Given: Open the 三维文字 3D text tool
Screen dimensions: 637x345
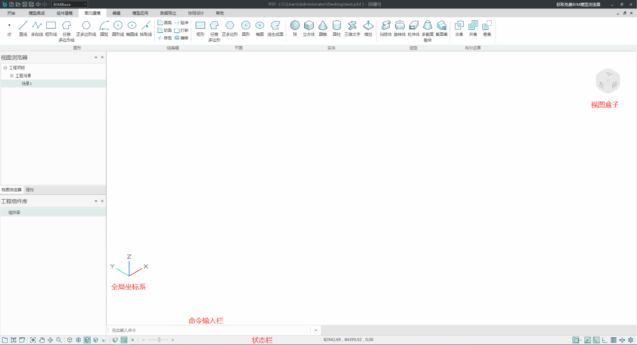Looking at the screenshot, I should point(352,29).
